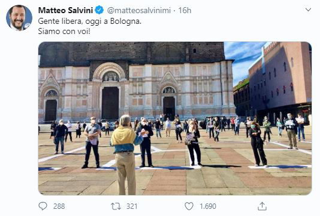Click the text 'Gente libera, oggi a Bologna.'

tap(90, 21)
